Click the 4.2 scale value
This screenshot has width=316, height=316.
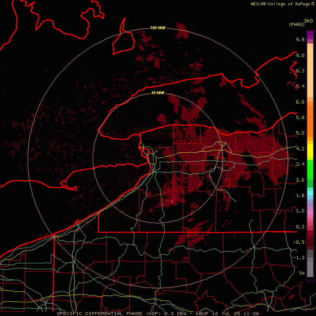(x=300, y=149)
